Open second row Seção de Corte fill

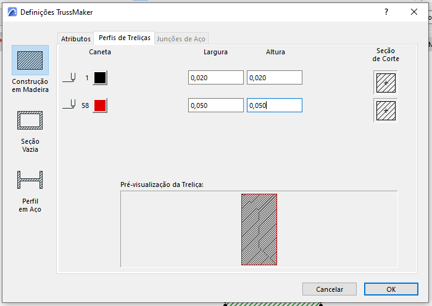pyautogui.click(x=386, y=110)
